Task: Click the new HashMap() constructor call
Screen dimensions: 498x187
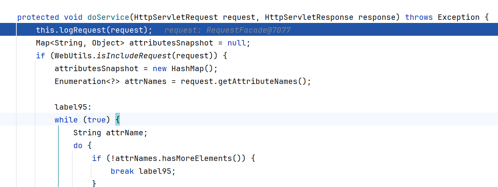Action: point(185,68)
